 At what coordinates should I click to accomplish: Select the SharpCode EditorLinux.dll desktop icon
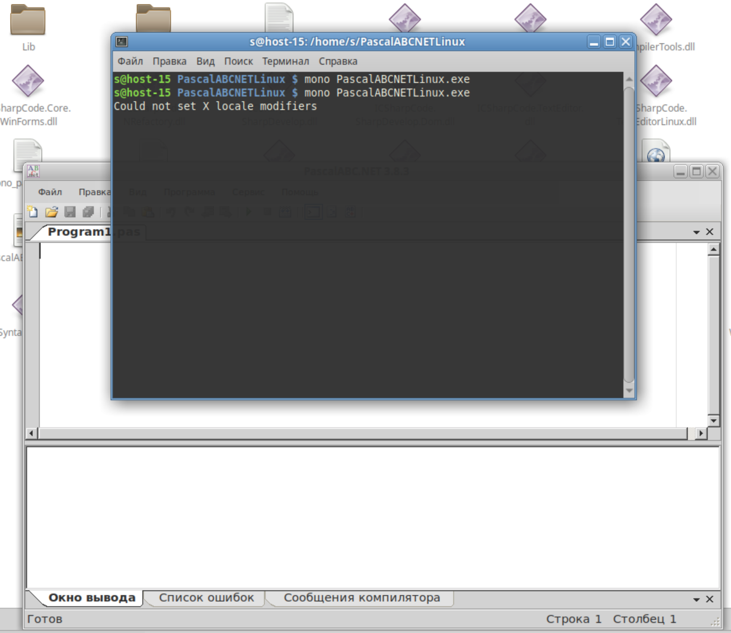pyautogui.click(x=656, y=82)
